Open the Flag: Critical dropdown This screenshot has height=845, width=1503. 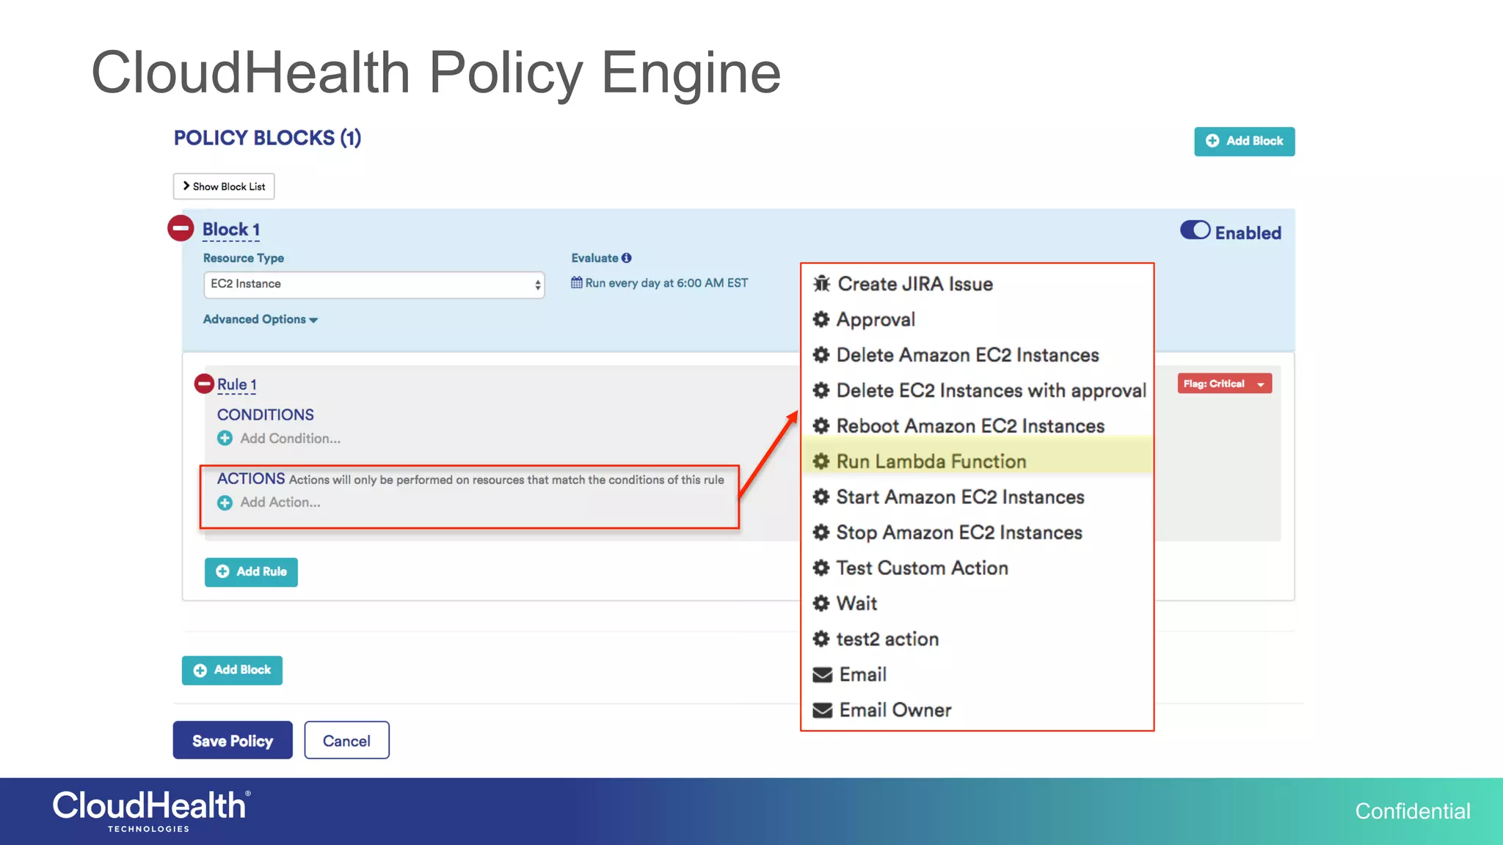click(1225, 384)
